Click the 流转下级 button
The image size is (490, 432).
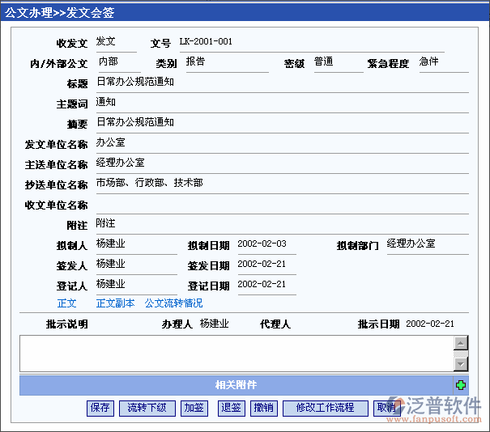click(x=147, y=408)
